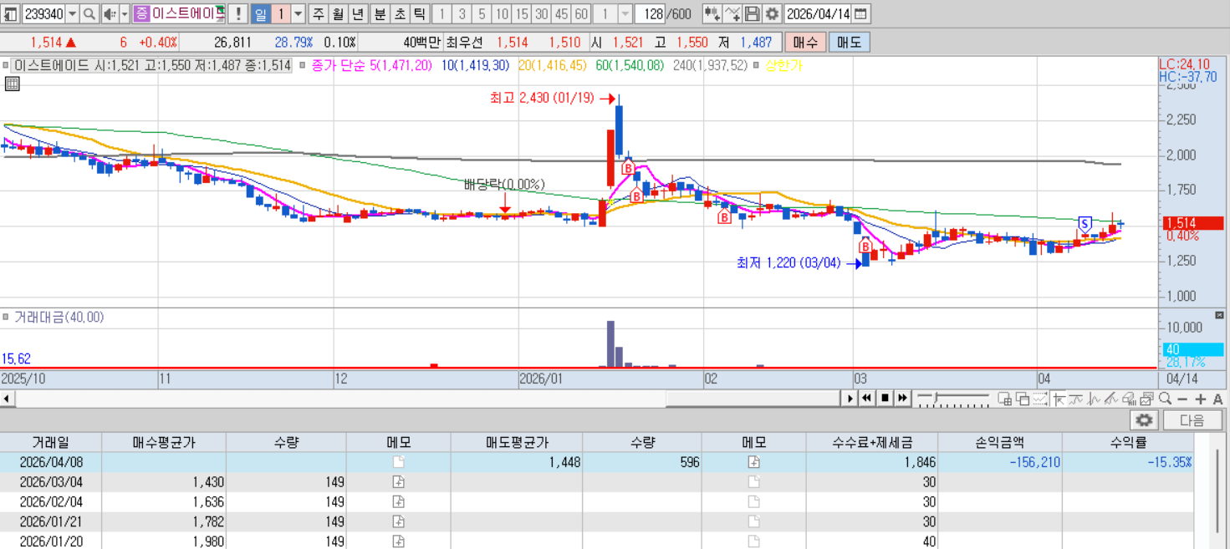Click the floppy disk save chart icon
The width and height of the screenshot is (1230, 549).
click(752, 13)
